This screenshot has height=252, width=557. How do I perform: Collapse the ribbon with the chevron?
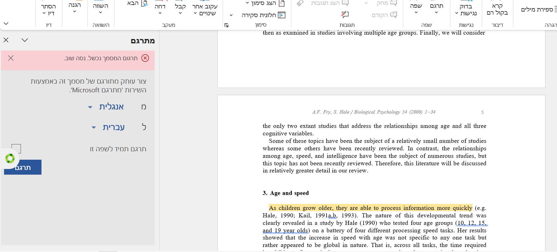click(6, 23)
